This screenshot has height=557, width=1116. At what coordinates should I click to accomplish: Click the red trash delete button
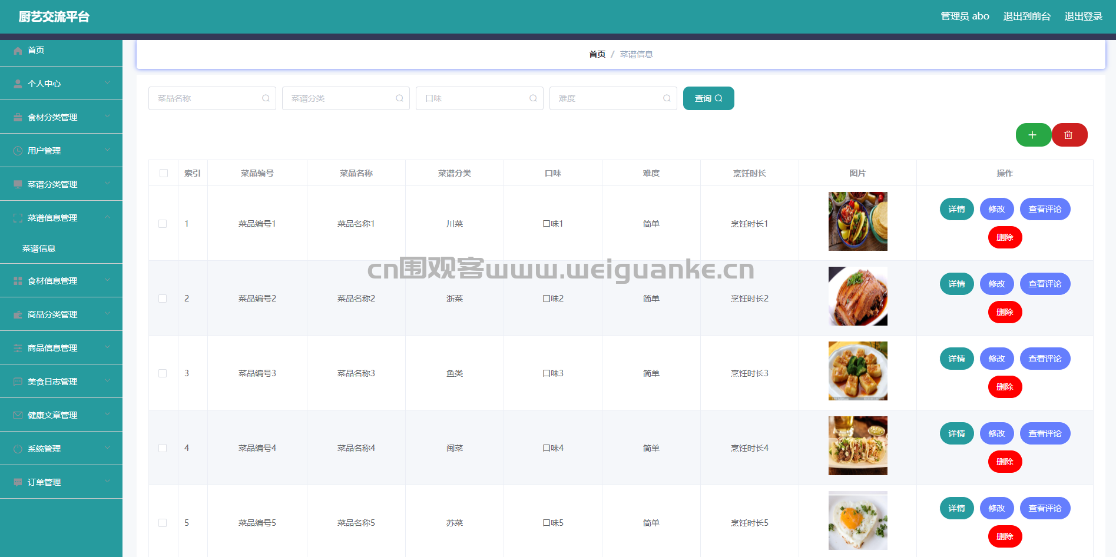click(x=1069, y=135)
